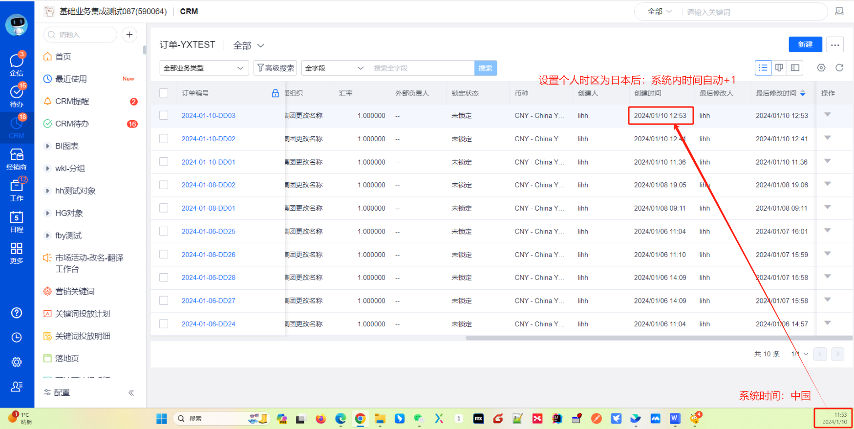Click the help question mark icon
Image resolution: width=854 pixels, height=429 pixels.
[x=17, y=313]
